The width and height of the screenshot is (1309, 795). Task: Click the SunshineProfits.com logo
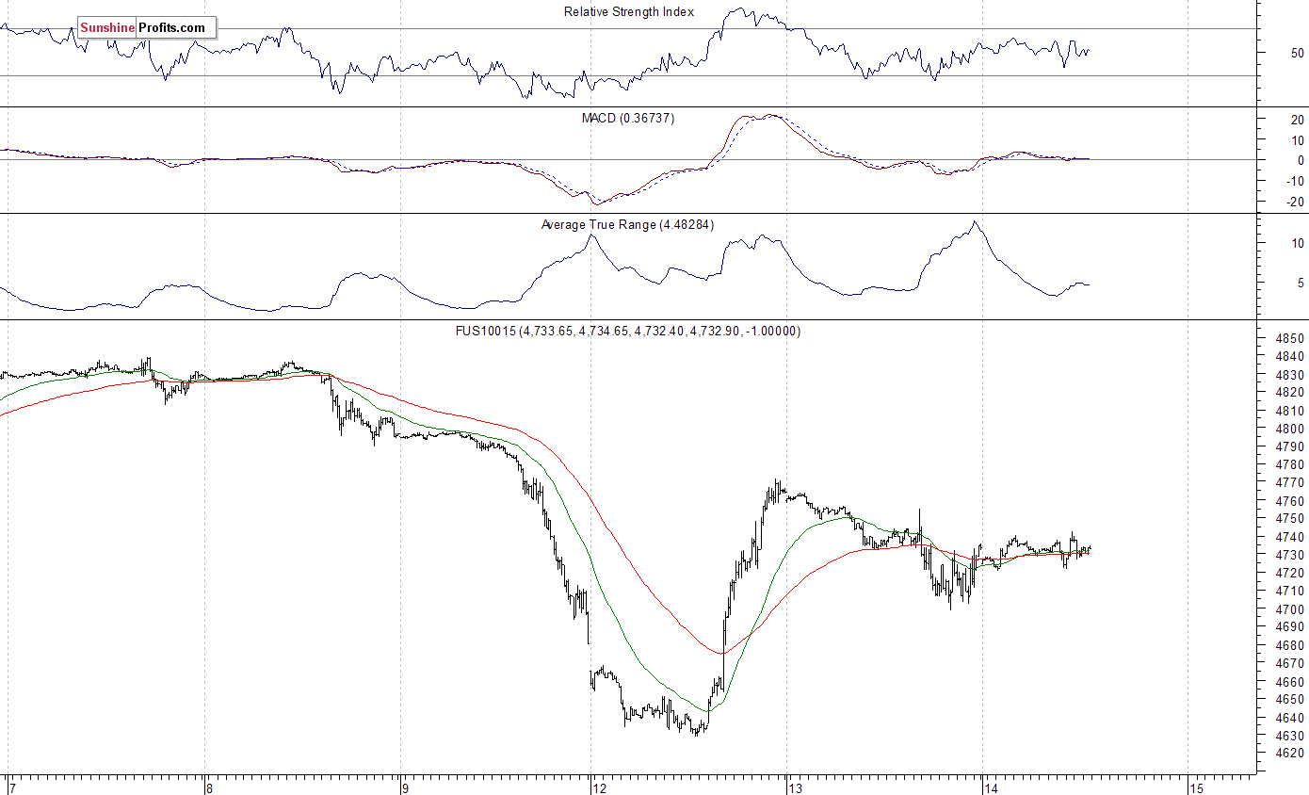tap(146, 28)
